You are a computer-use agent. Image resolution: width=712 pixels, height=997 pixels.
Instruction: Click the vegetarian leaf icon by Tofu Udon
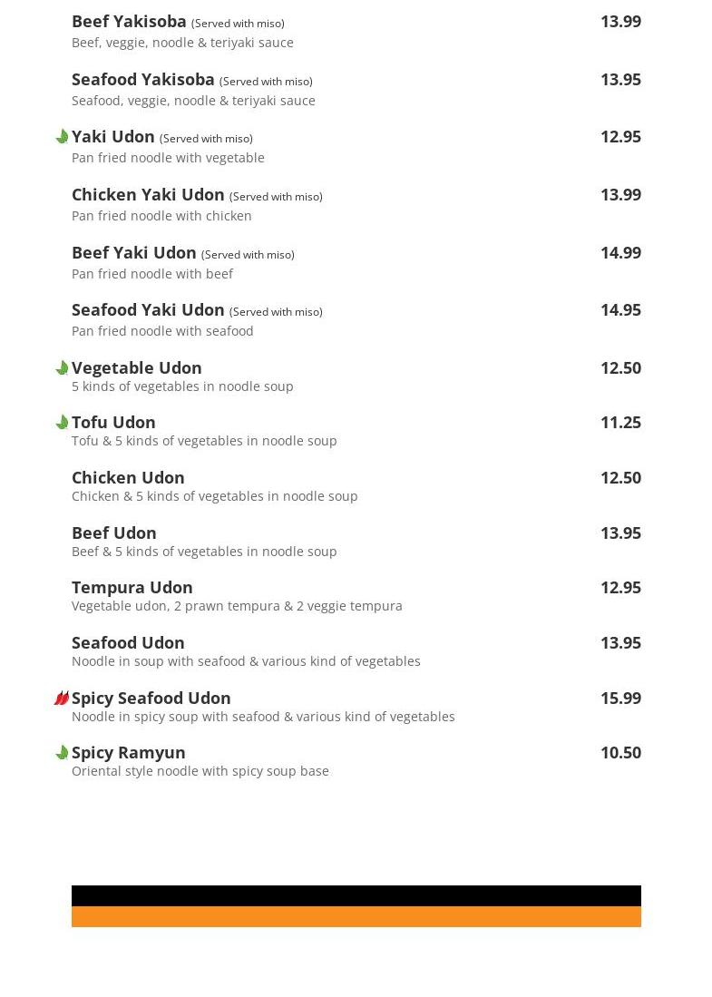(62, 422)
